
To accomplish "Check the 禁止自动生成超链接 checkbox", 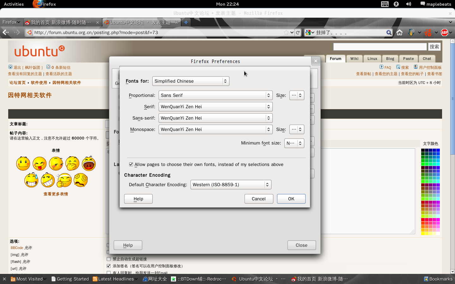I will [x=109, y=259].
